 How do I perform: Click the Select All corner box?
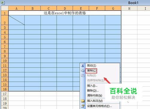click(5, 8)
